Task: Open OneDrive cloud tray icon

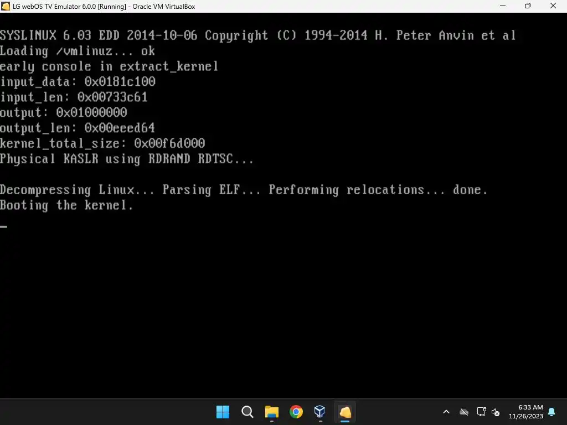Action: pyautogui.click(x=464, y=412)
